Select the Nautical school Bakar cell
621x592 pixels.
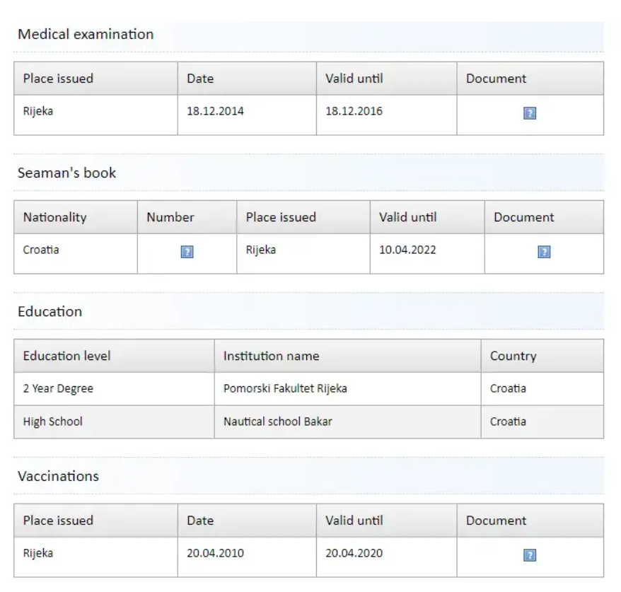pos(277,422)
